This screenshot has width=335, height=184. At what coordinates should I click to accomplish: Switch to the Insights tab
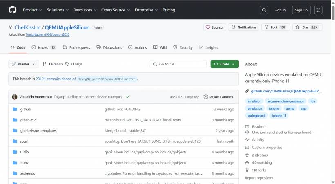point(208,47)
